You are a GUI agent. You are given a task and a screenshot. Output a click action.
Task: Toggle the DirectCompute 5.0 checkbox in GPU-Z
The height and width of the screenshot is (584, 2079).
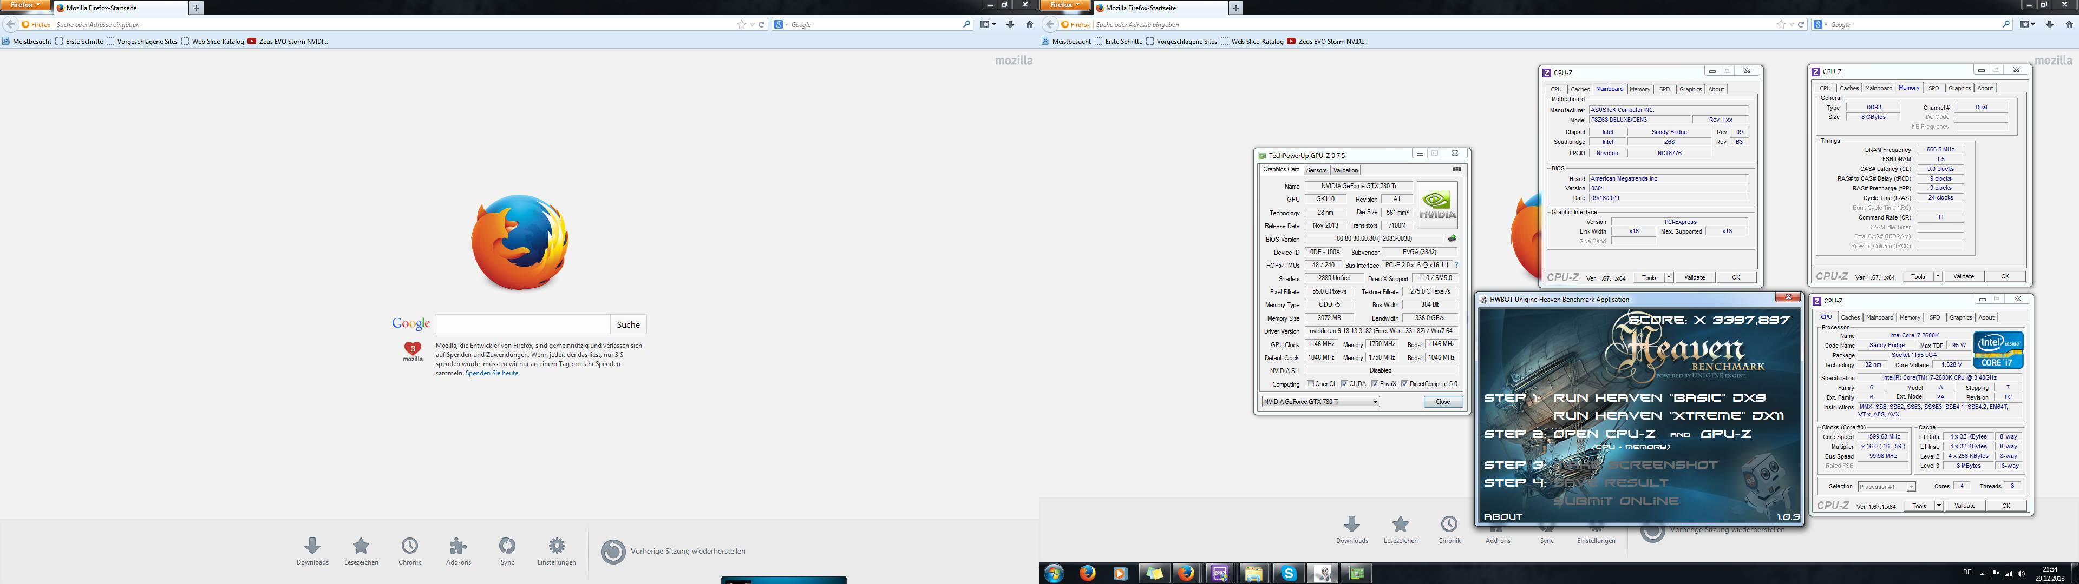pos(1404,384)
